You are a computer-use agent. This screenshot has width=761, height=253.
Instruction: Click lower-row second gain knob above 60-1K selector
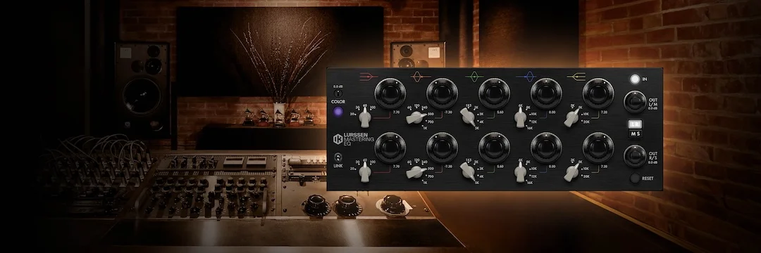pyautogui.click(x=442, y=148)
